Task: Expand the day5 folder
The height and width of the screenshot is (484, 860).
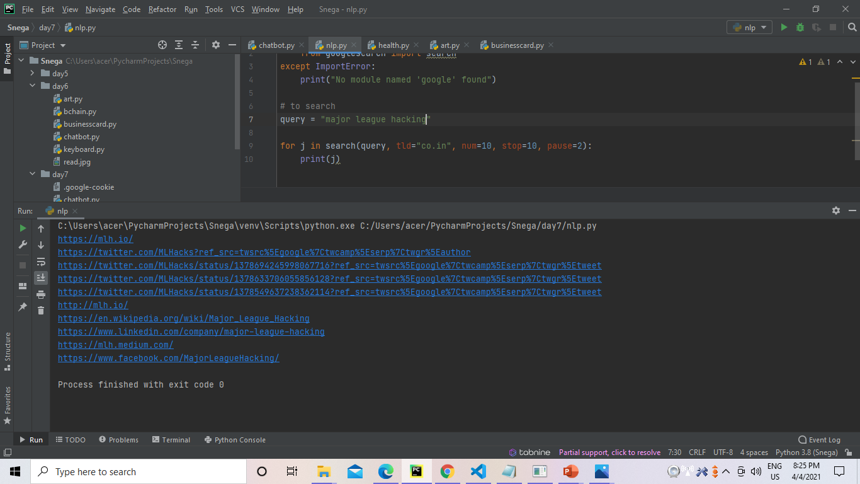Action: coord(32,74)
